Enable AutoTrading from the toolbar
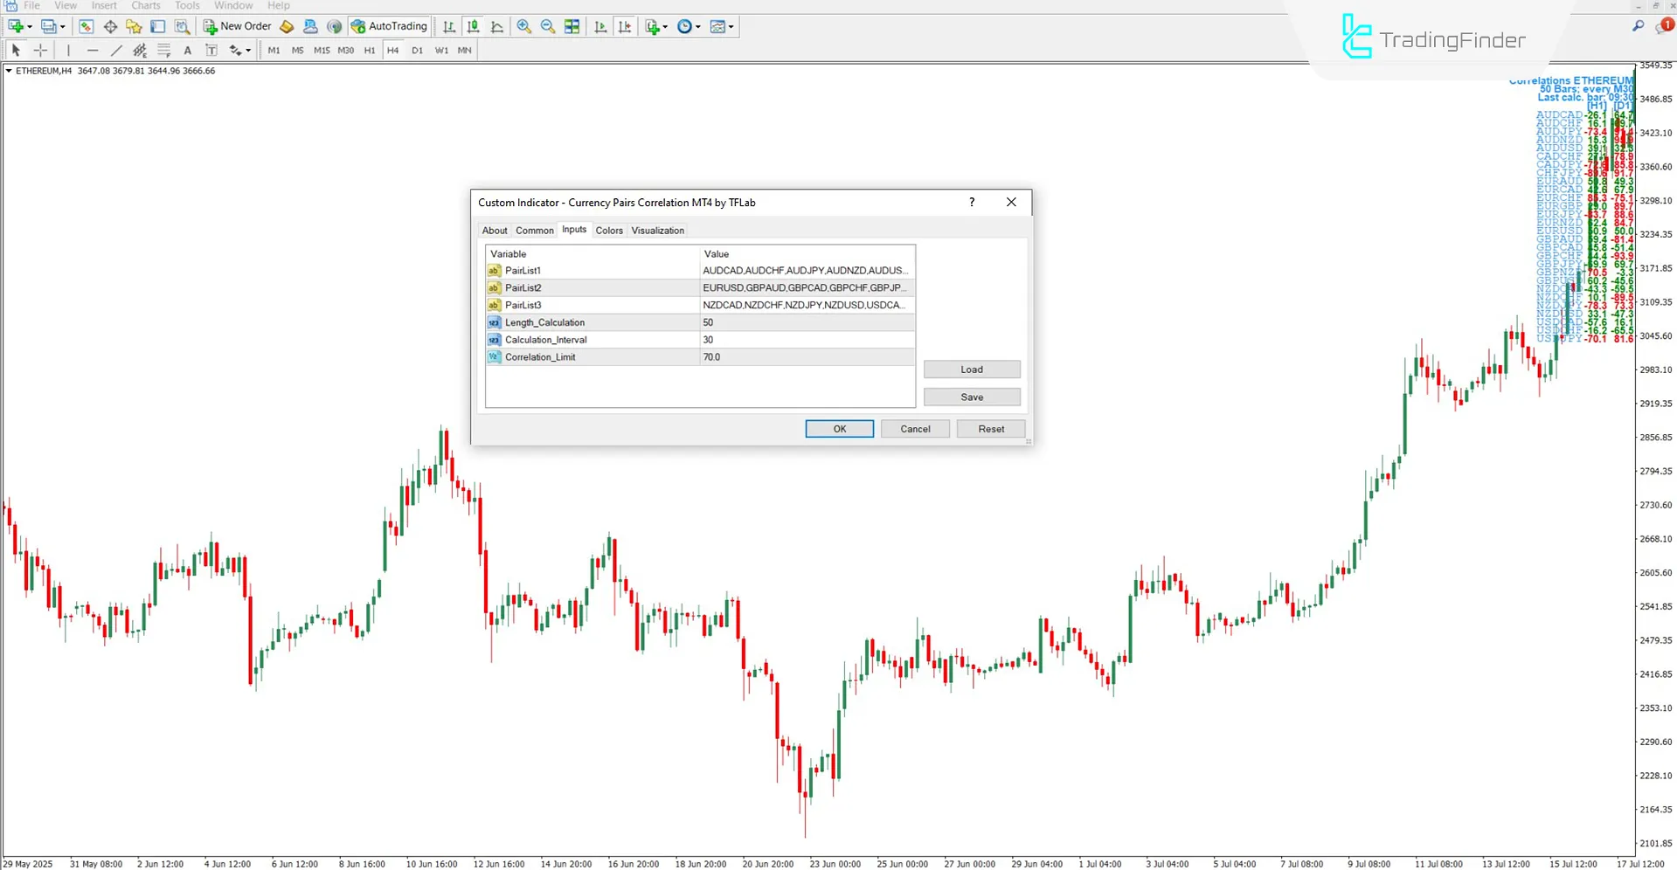Screen dimensions: 1677x870 click(x=389, y=26)
